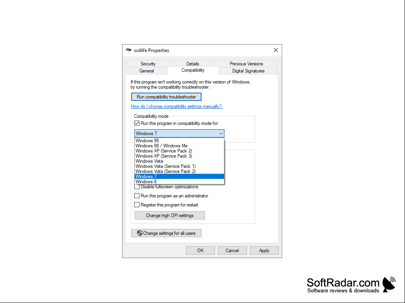Click the shield icon on Change settings button
This screenshot has width=405, height=303.
pyautogui.click(x=140, y=233)
